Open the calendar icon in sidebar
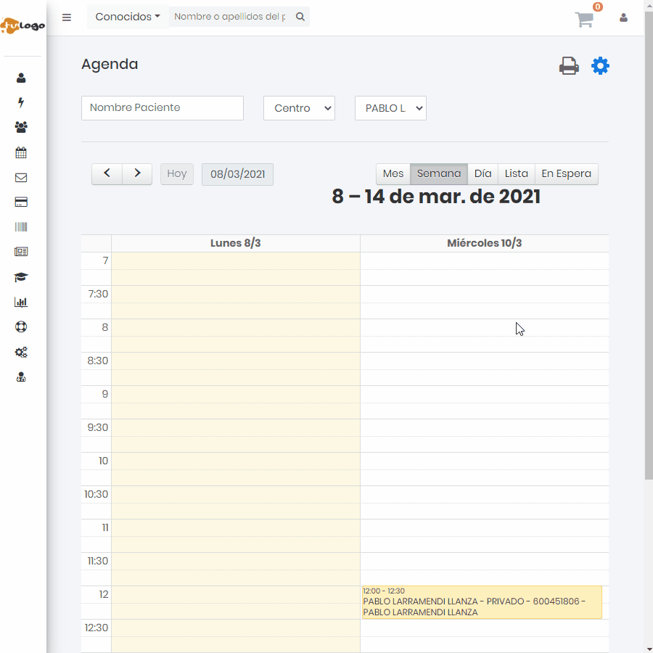Screen dimensions: 653x653 (x=21, y=152)
